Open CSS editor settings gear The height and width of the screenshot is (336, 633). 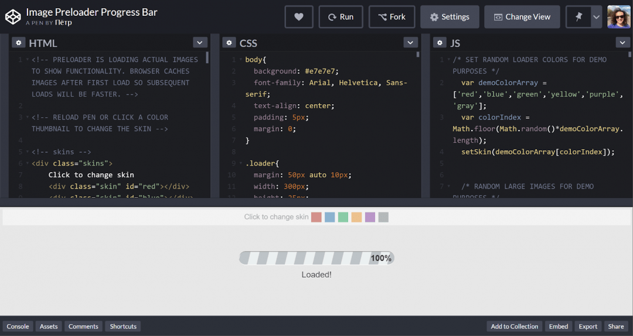(229, 43)
